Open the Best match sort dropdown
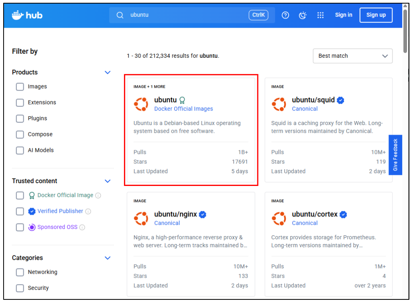This screenshot has width=411, height=303. 352,56
